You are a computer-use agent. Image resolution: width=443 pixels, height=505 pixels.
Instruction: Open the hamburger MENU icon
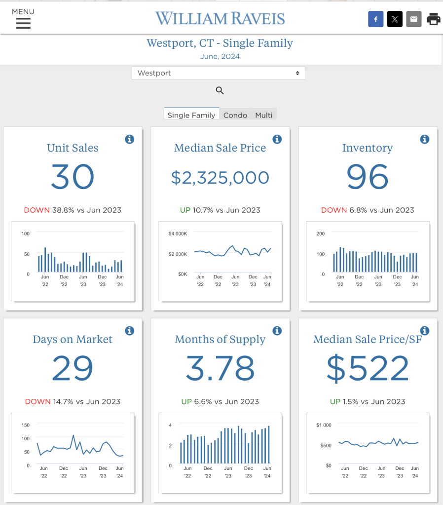[23, 23]
